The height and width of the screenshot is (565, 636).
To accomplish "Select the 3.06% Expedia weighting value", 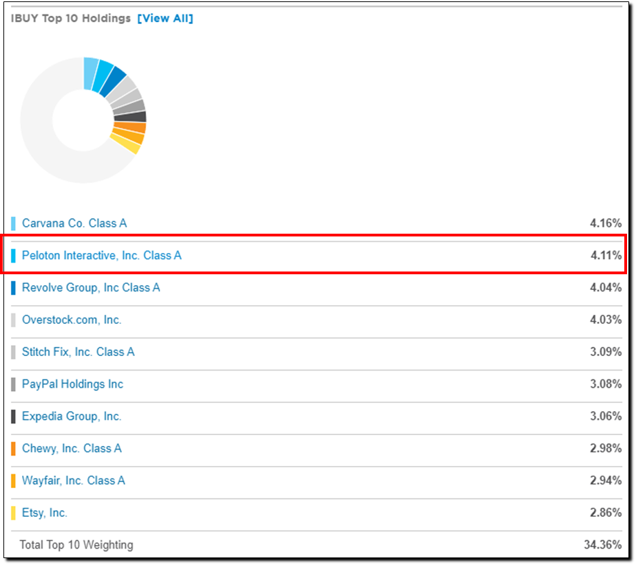I will point(606,417).
